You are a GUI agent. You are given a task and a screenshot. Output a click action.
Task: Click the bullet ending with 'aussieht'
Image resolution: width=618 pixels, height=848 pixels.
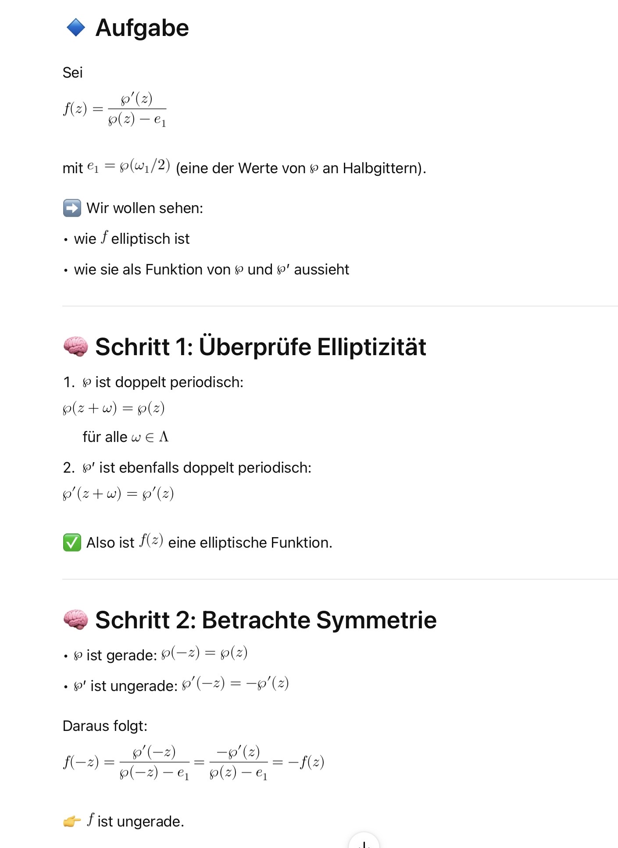pos(211,270)
